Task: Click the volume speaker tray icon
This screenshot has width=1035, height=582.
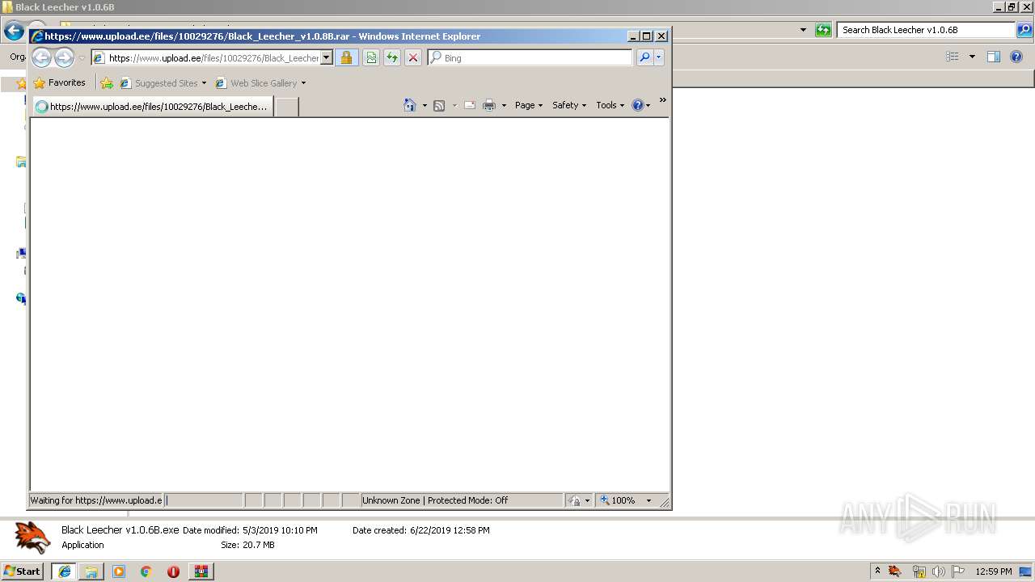Action: (938, 571)
